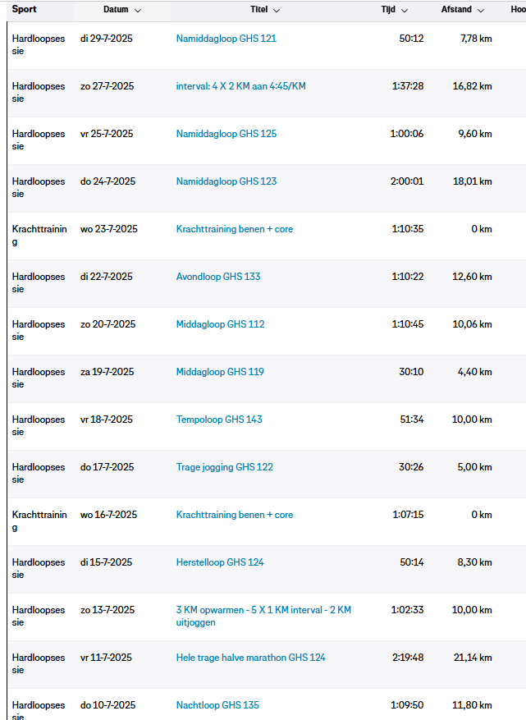The width and height of the screenshot is (526, 720).
Task: Open Krachttraining benen + core from 16-7-2025
Action: (x=235, y=515)
